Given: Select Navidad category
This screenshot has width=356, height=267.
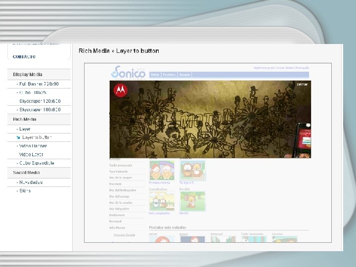Looking at the screenshot, I should [x=115, y=221].
